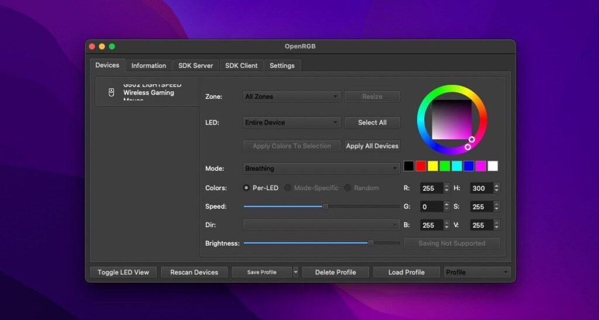Click the R value field showing 255
Screen dimensions: 599x320
pyautogui.click(x=432, y=188)
